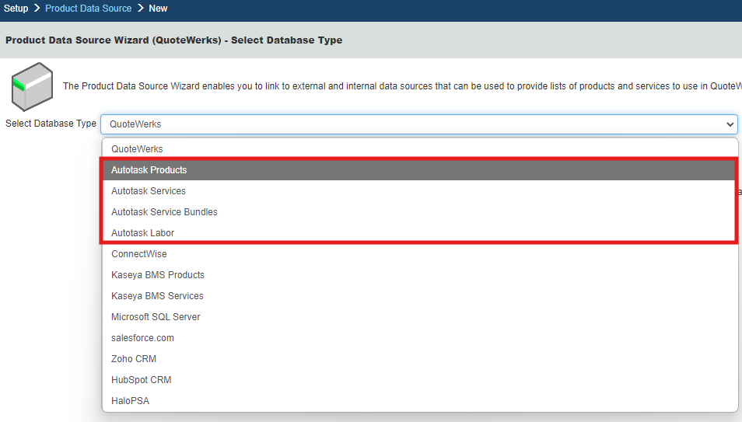742x422 pixels.
Task: Select salesforce.com as database type
Action: click(142, 337)
